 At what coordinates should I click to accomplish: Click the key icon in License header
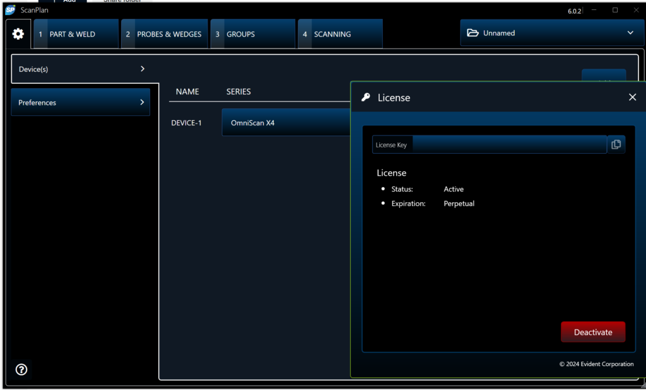[x=366, y=98]
